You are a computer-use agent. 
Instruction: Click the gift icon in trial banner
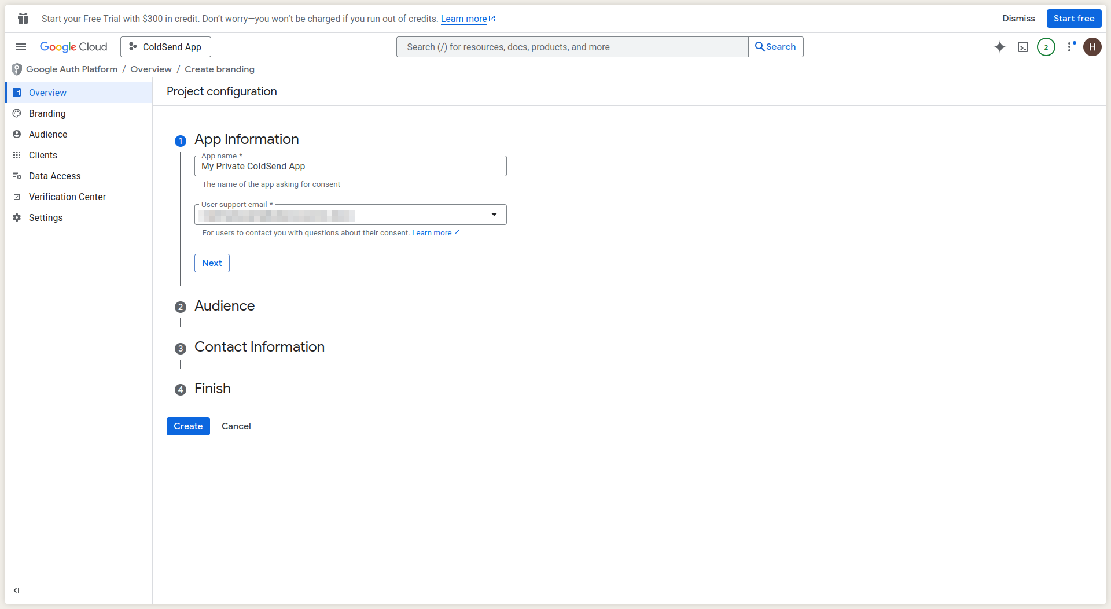coord(23,19)
